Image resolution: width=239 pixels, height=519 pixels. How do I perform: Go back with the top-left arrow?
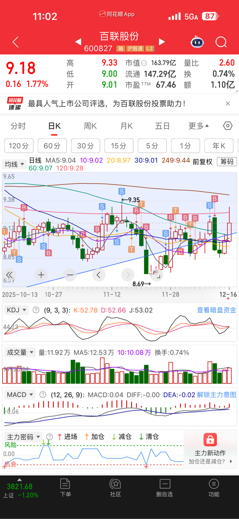15,42
